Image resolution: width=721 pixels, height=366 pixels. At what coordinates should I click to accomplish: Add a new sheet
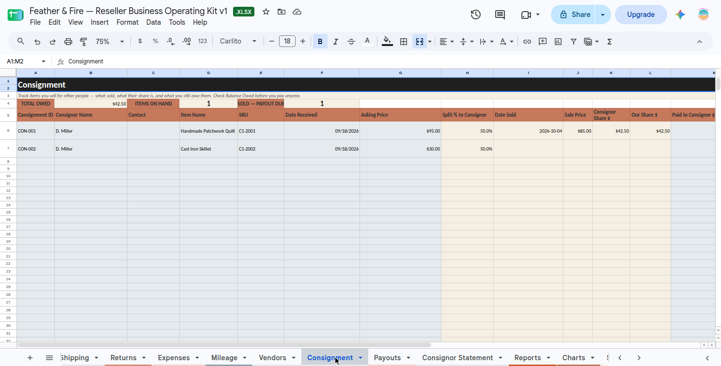click(30, 358)
